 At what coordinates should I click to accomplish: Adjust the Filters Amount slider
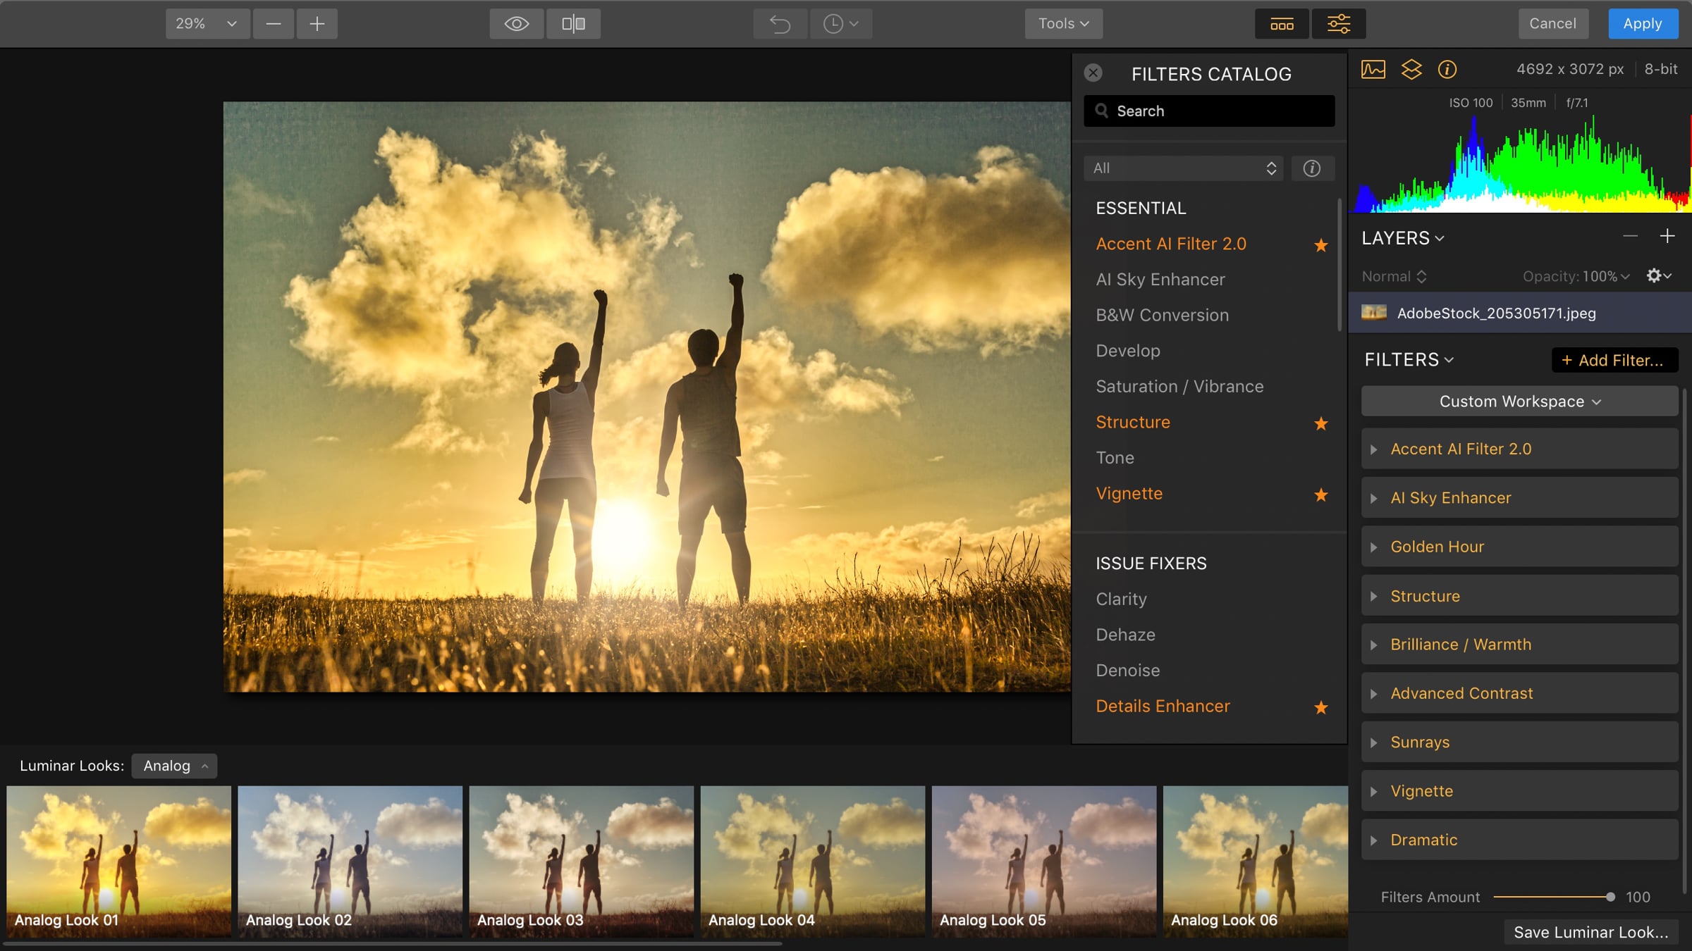pyautogui.click(x=1610, y=897)
